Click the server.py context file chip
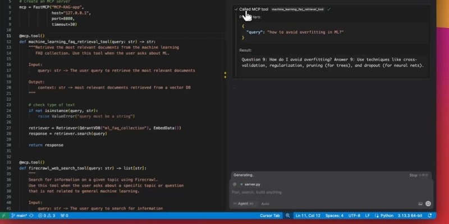The height and width of the screenshot is (224, 449). pos(250,184)
